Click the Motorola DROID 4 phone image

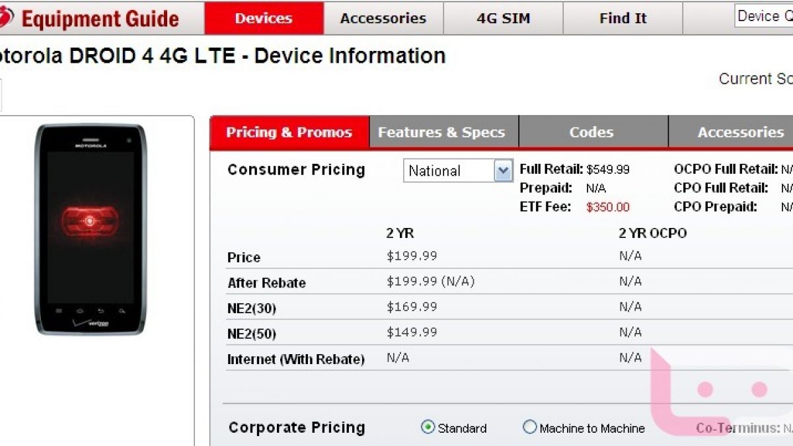click(91, 229)
